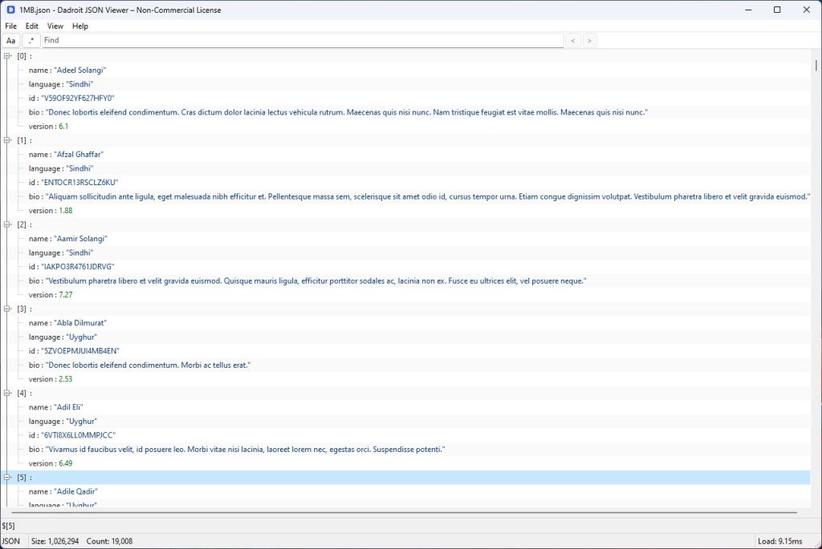Click the horizontal scrollbar at the bottom

pyautogui.click(x=401, y=512)
